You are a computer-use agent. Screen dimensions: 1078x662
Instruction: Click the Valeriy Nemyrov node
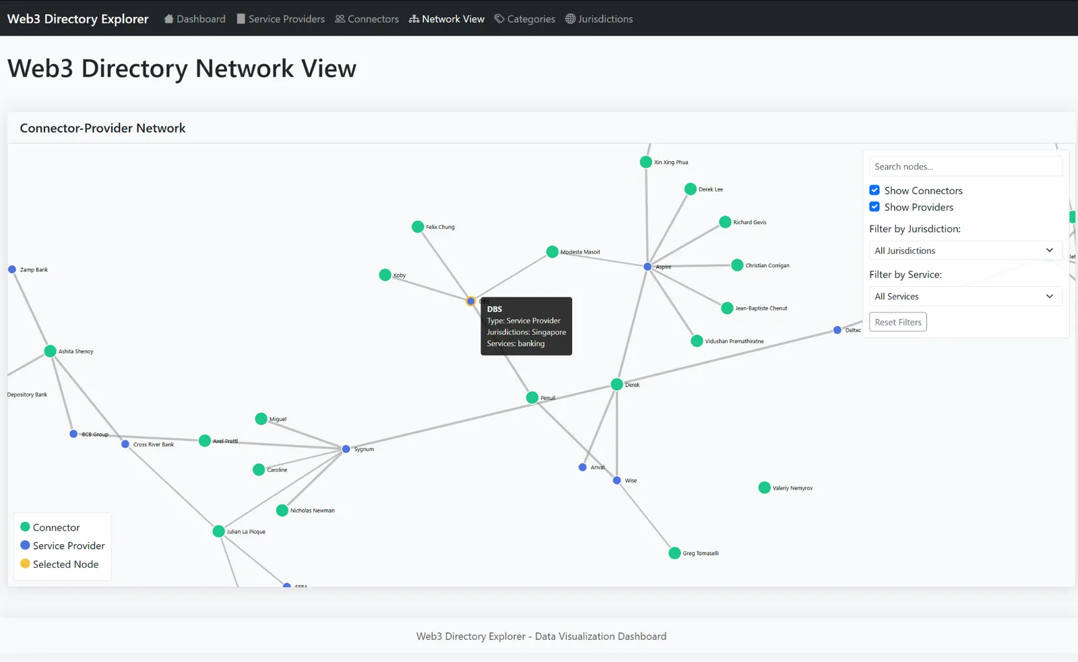point(764,488)
